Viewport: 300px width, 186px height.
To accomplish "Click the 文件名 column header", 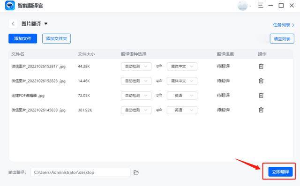I will coord(18,54).
